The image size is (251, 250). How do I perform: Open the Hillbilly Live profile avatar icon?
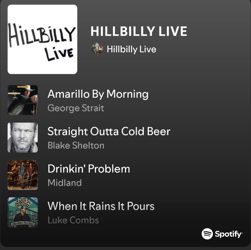97,49
